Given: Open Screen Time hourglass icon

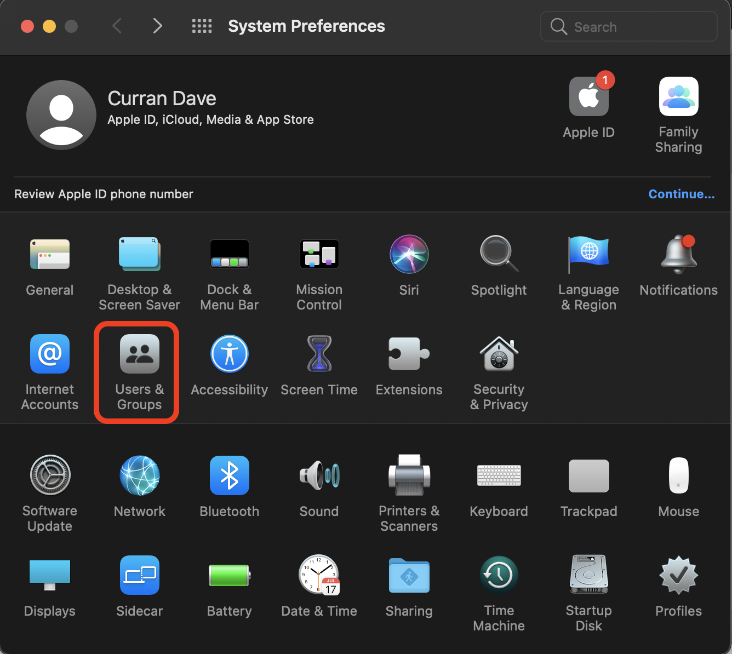Looking at the screenshot, I should click(319, 354).
